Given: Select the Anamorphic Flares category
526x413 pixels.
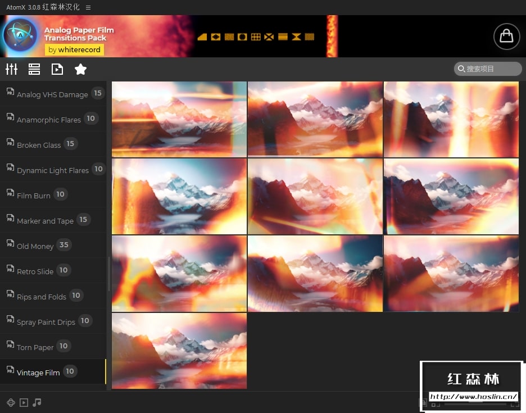Looking at the screenshot, I should (53, 119).
